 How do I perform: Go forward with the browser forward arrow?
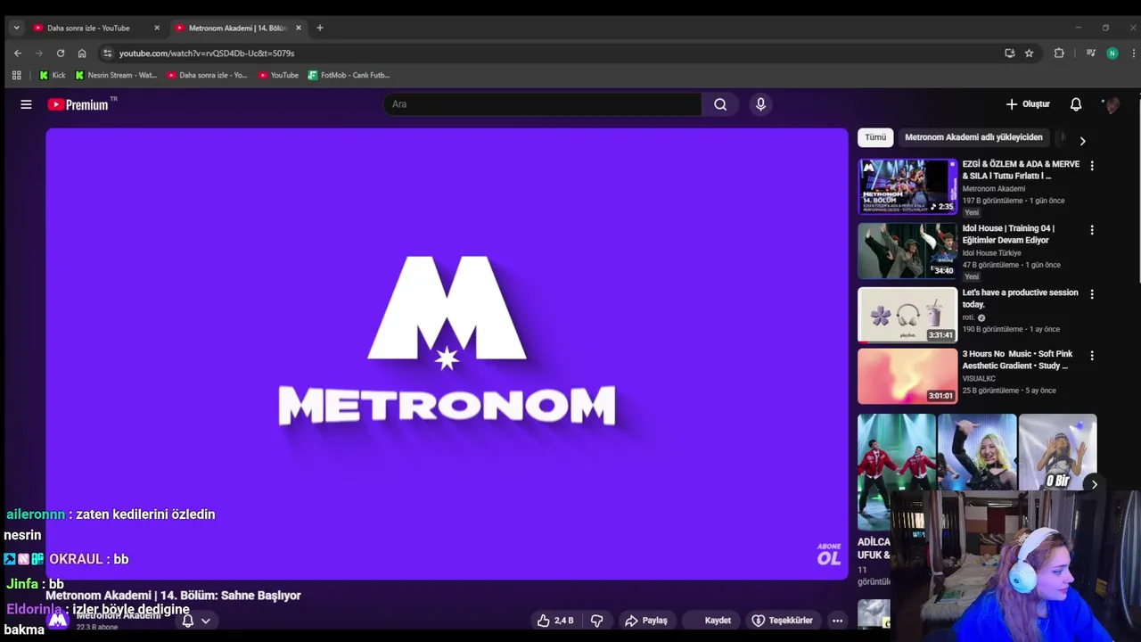[39, 53]
